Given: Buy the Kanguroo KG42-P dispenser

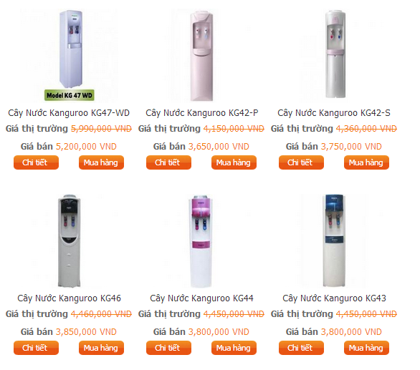Looking at the screenshot, I should (234, 162).
